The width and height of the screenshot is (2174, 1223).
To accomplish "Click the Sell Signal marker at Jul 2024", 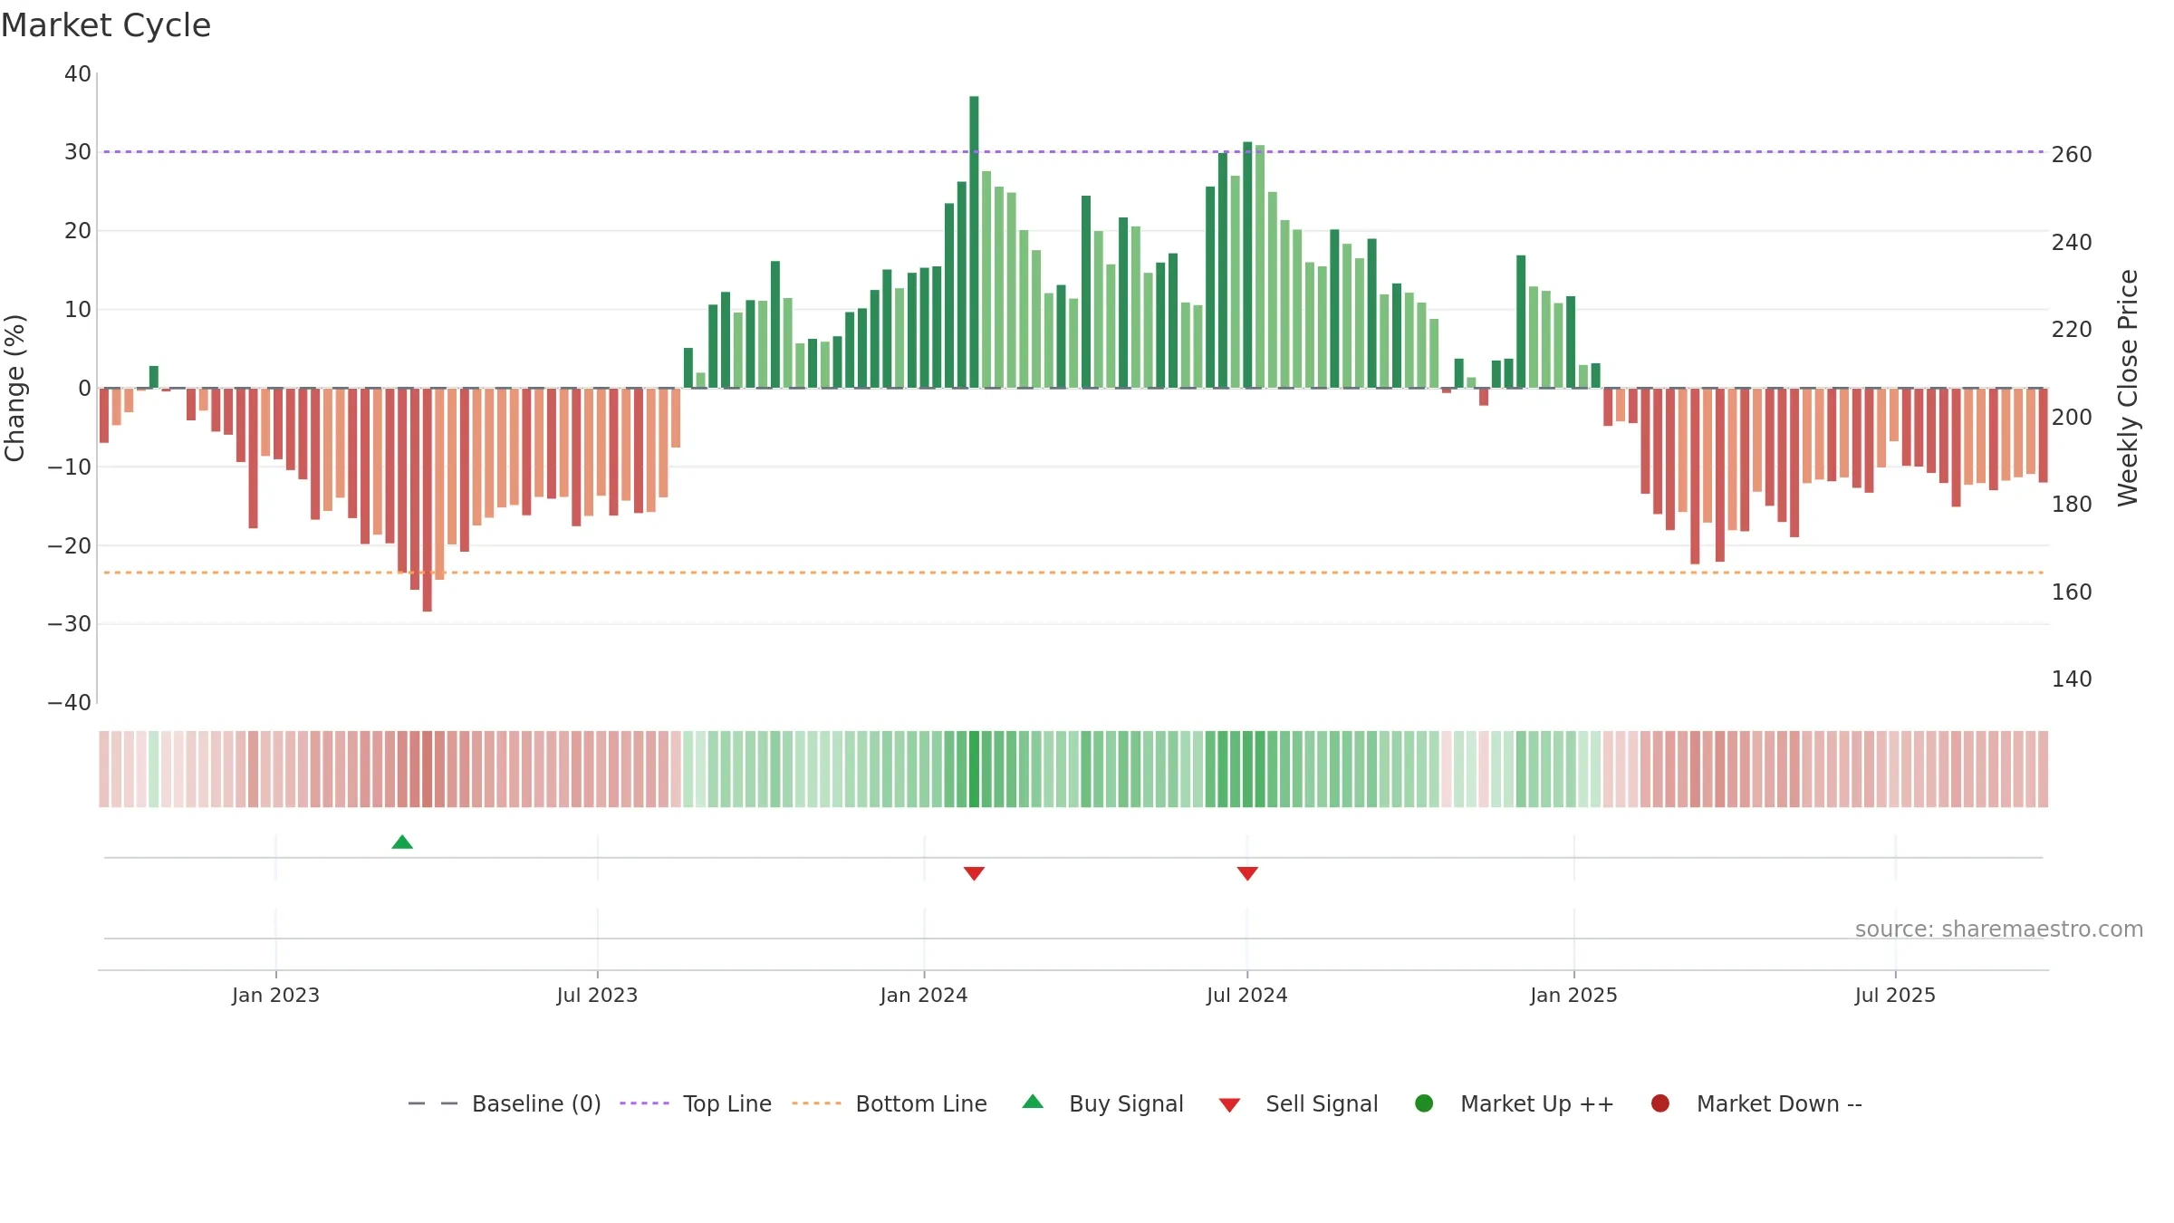I will pos(1247,873).
